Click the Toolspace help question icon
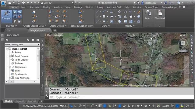Screen dimensions: 195x109 coord(37,40)
